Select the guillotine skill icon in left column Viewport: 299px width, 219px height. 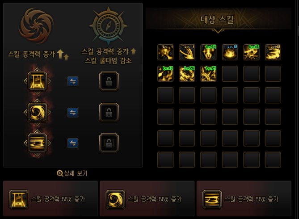point(38,81)
